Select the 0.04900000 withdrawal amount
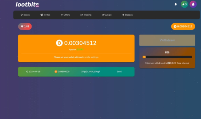Screen dimensions: 201x119 pos(62,72)
